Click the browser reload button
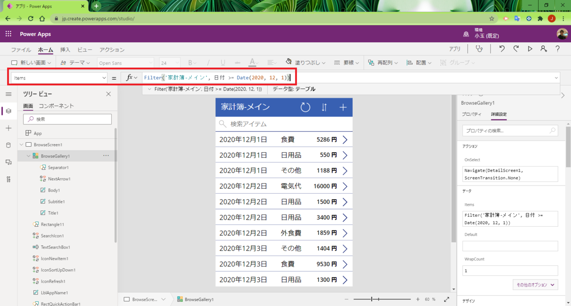 coord(30,19)
